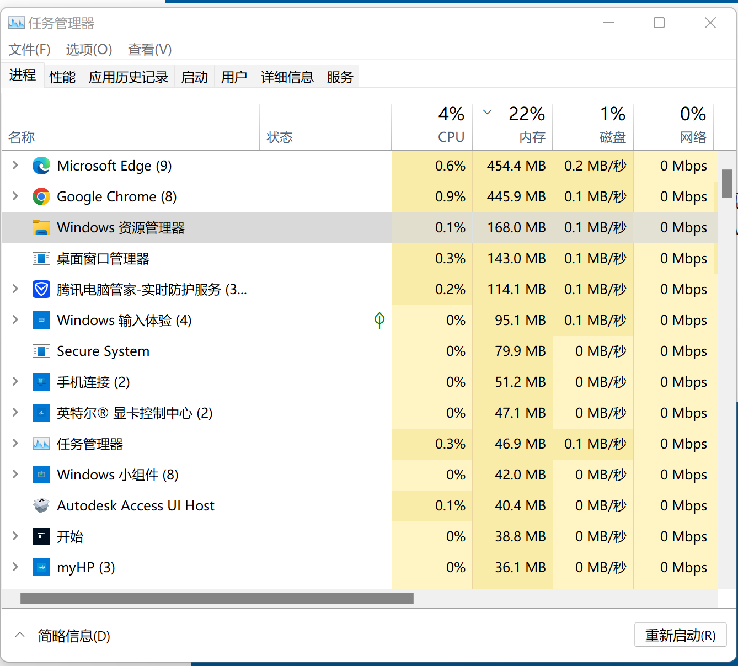This screenshot has width=738, height=666.
Task: Expand the 开始 process group
Action: [15, 536]
